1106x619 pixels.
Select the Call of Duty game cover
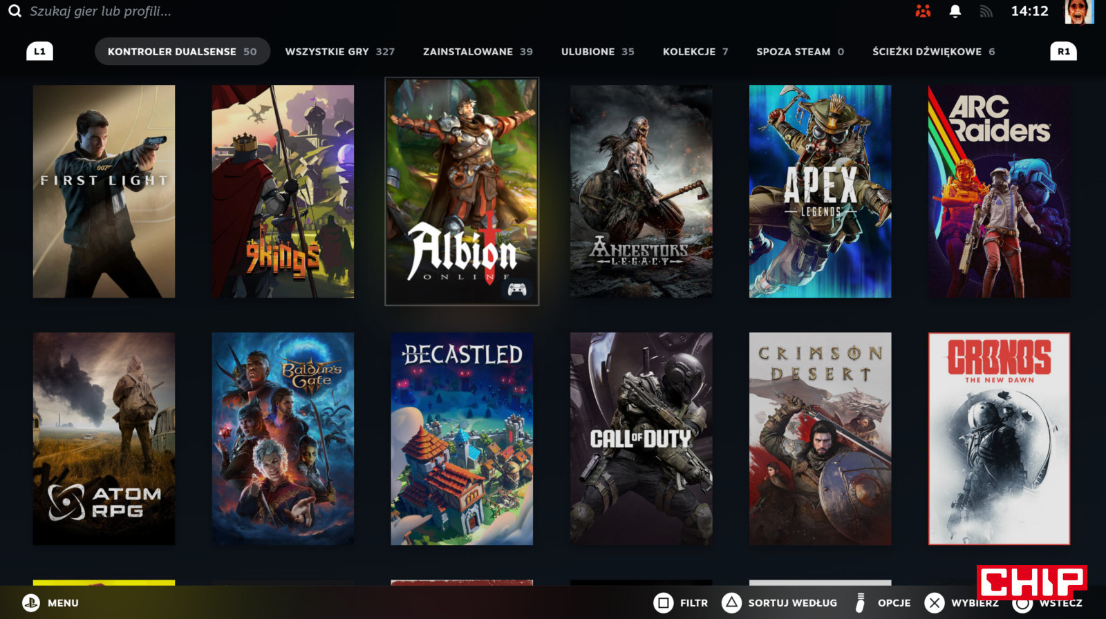(x=641, y=439)
